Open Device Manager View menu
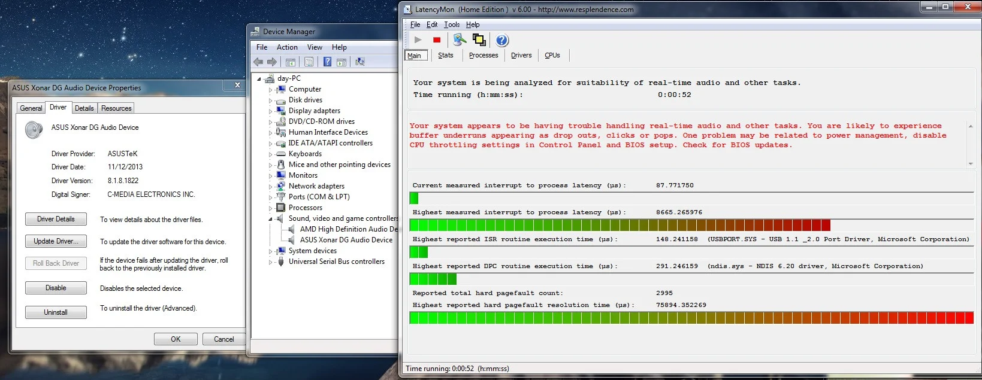 point(315,47)
